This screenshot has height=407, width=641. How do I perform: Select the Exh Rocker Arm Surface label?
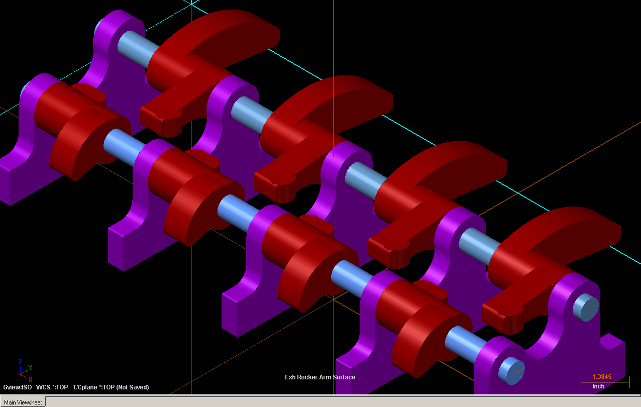pos(320,377)
